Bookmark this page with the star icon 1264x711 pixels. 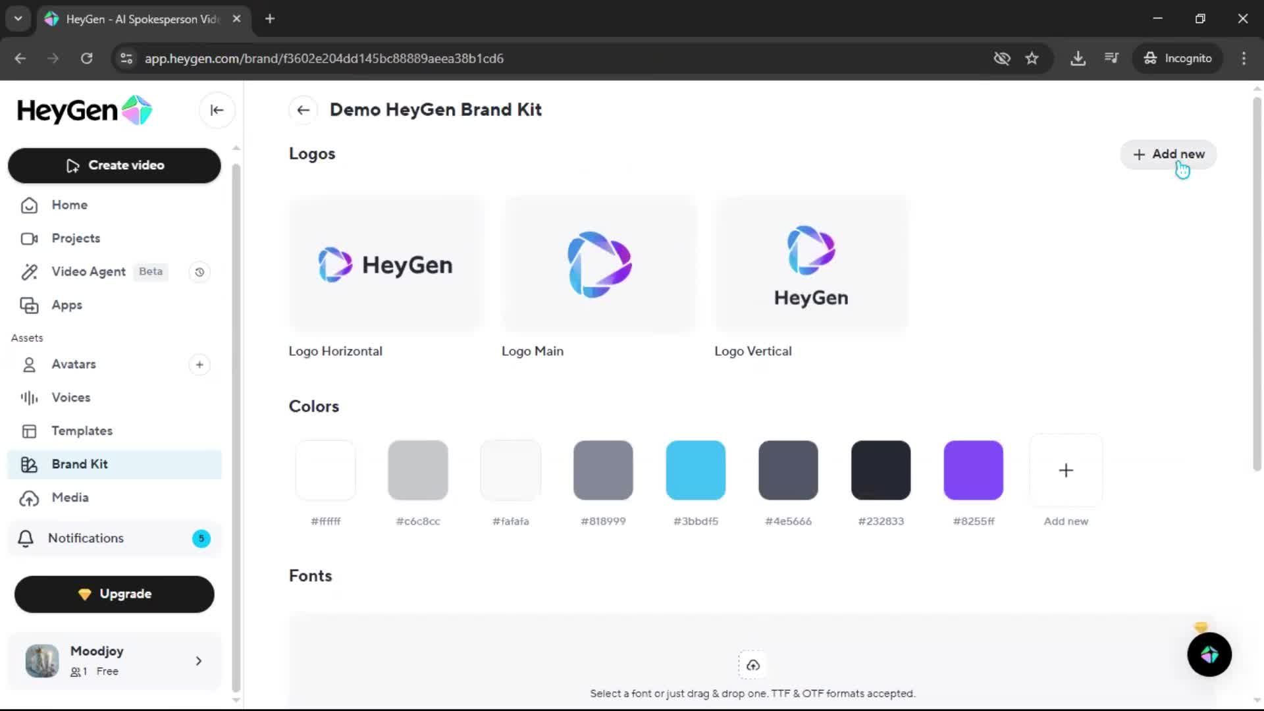tap(1032, 58)
